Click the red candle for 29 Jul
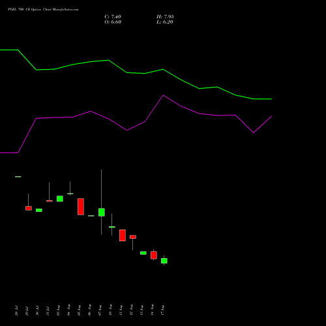The width and height of the screenshot is (326, 326). point(29,208)
